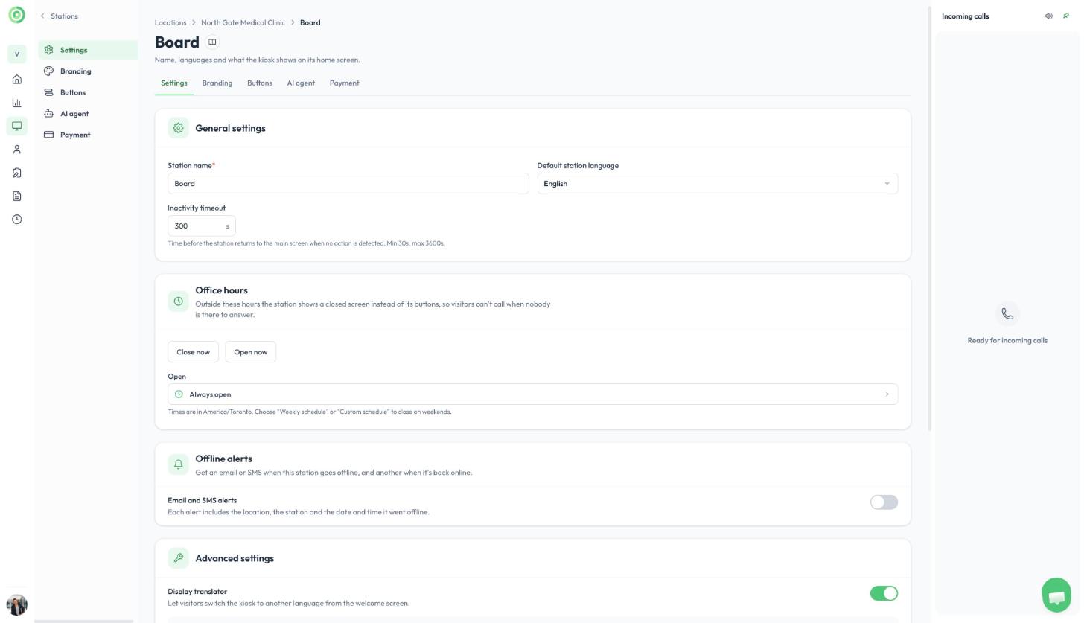Select Settings in the sidebar menu

click(x=88, y=50)
